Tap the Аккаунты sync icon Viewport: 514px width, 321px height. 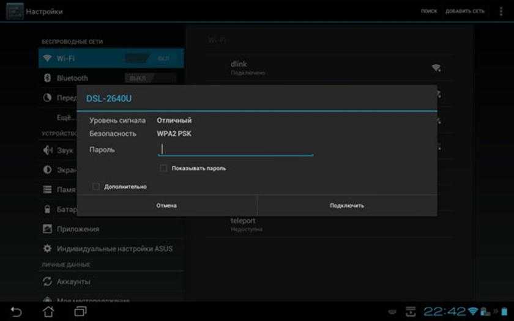(47, 281)
